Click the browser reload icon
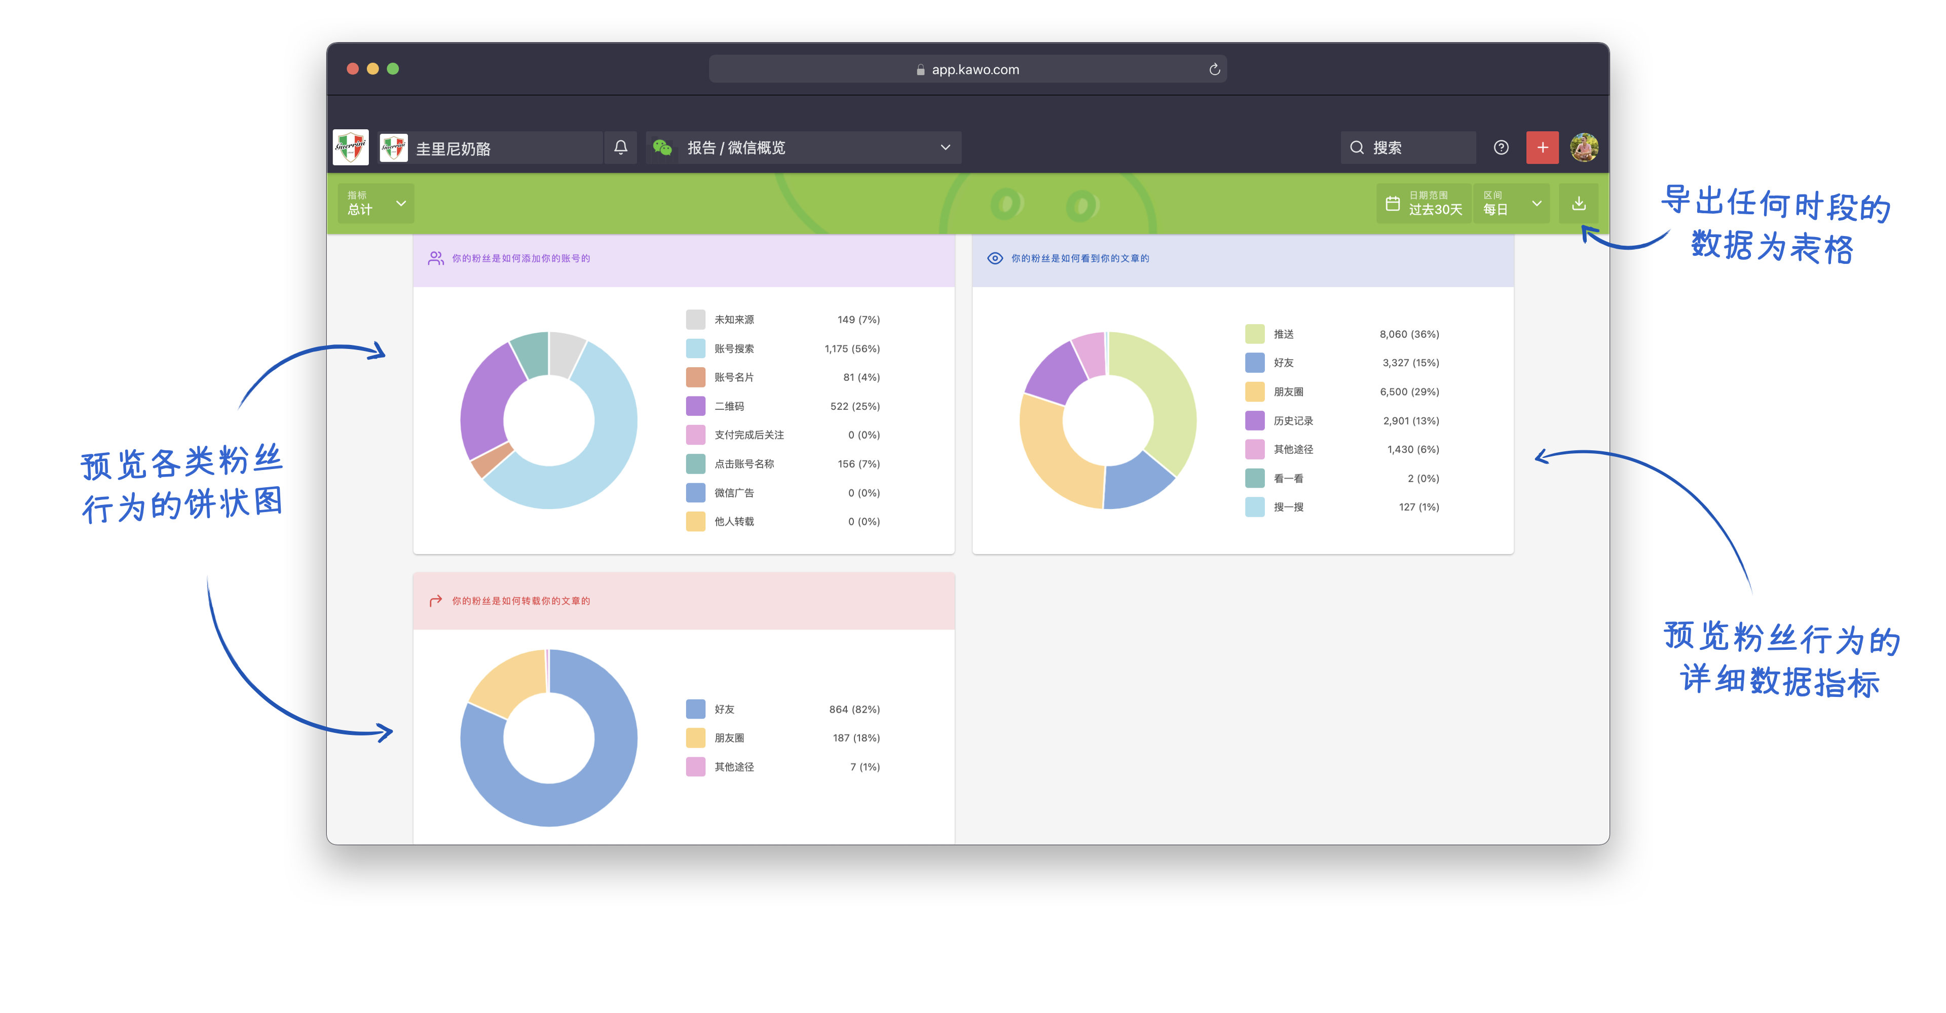 point(1214,69)
